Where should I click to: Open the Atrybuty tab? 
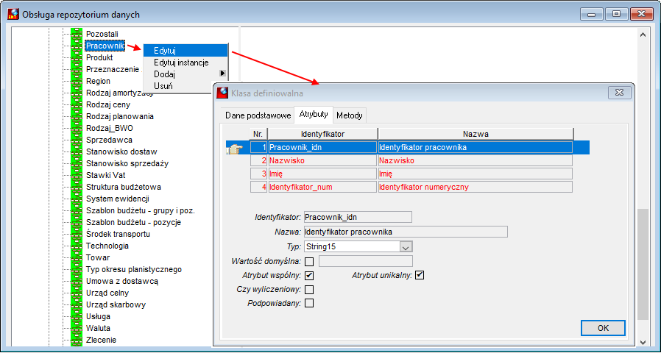coord(314,114)
